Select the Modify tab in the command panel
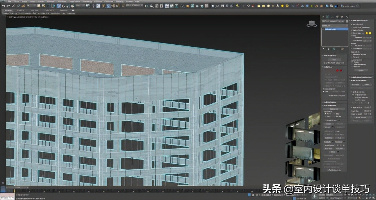The height and width of the screenshot is (200, 376). (x=328, y=17)
